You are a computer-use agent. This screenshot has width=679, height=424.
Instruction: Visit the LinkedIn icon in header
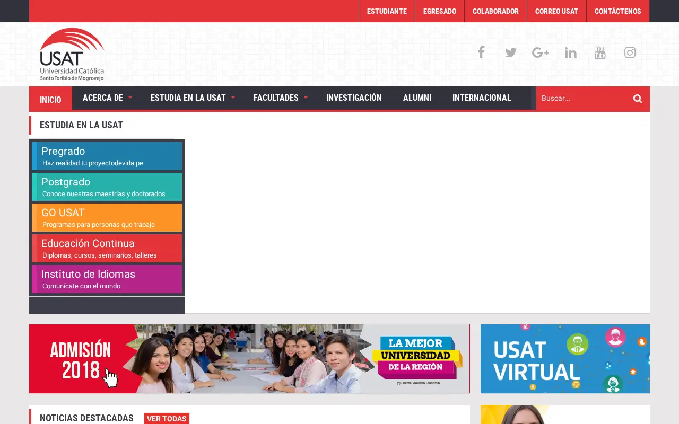[x=570, y=52]
